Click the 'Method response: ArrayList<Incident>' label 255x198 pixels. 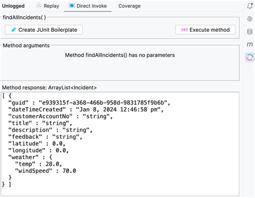tap(49, 88)
